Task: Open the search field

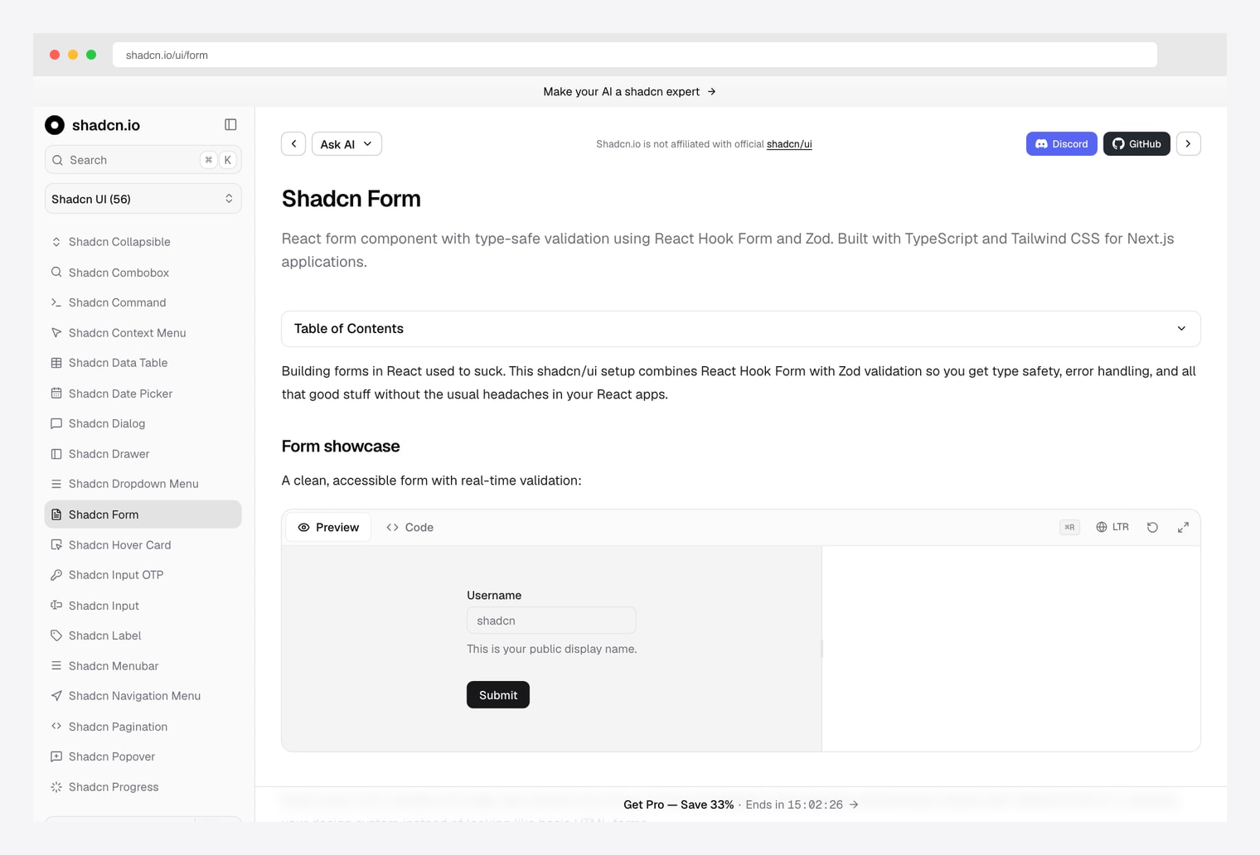Action: 143,160
